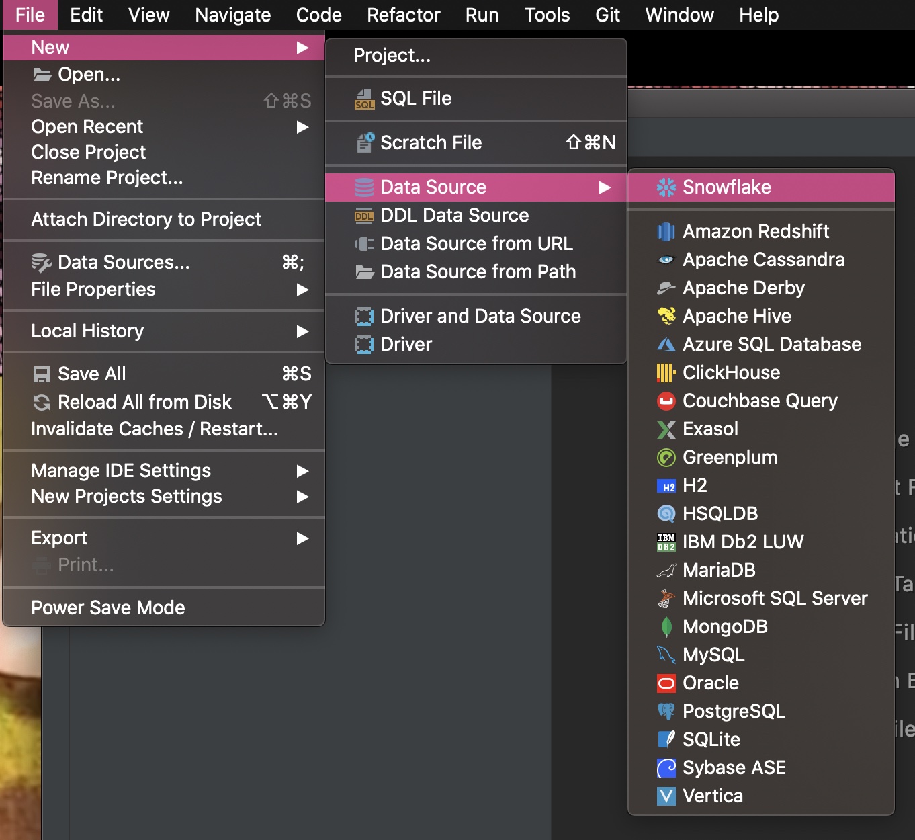Click the Oracle red icon

point(666,683)
